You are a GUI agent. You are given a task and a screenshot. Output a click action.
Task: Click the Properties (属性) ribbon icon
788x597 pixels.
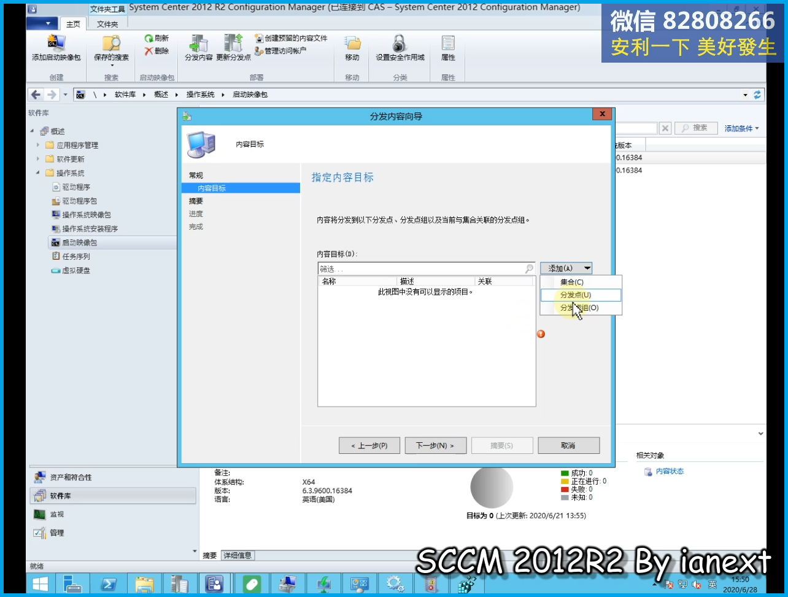(x=448, y=48)
